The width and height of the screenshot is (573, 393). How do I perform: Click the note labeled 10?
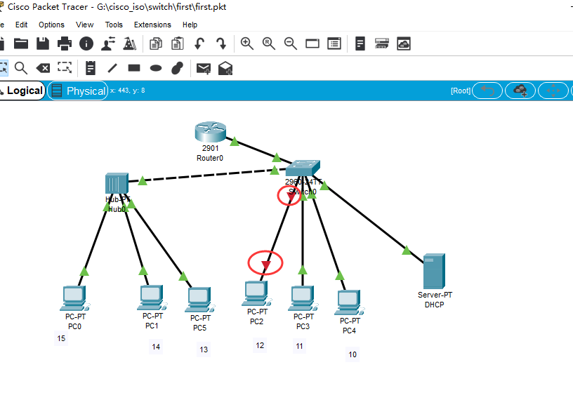click(353, 354)
